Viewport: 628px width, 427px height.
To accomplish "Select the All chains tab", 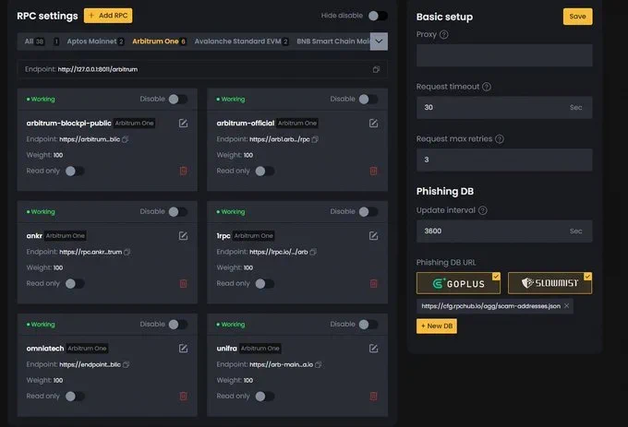I will (x=34, y=42).
